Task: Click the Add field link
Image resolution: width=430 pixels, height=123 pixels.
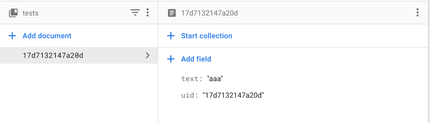Action: [196, 59]
